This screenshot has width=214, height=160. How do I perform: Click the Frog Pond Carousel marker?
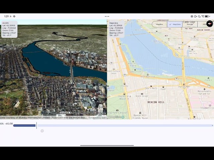pos(117,110)
